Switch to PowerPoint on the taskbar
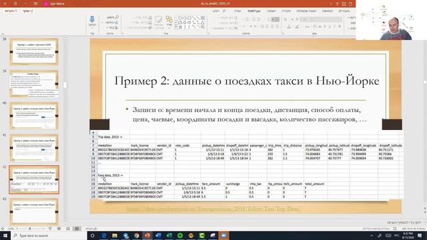This screenshot has width=427, height=240. pyautogui.click(x=147, y=235)
